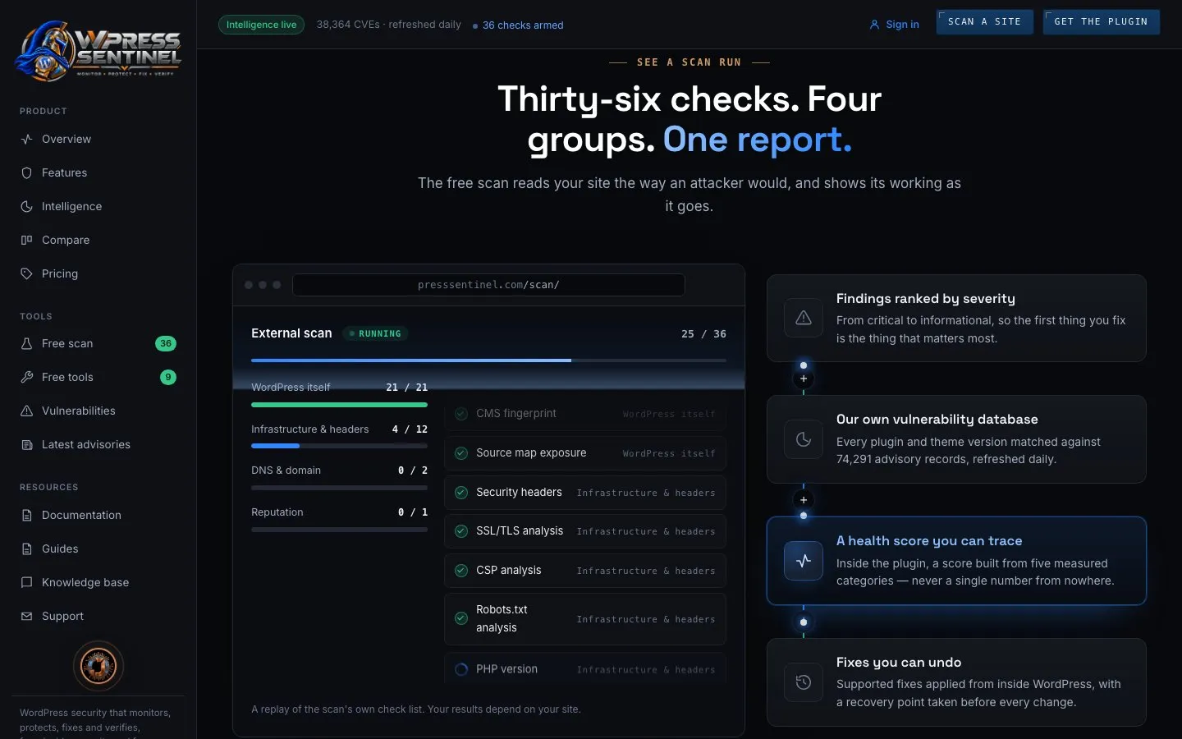The image size is (1182, 739).
Task: Click the round sentinel badge in sidebar
Action: coord(98,666)
